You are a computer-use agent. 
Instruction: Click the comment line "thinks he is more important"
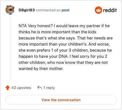tap(57, 32)
